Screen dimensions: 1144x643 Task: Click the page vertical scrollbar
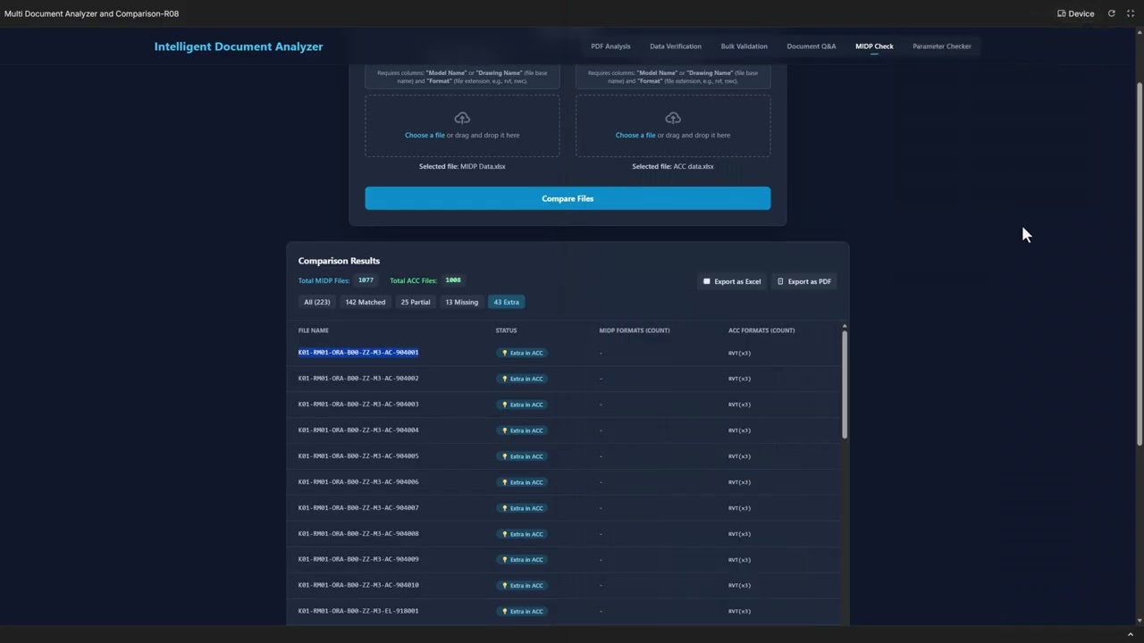click(x=1139, y=263)
